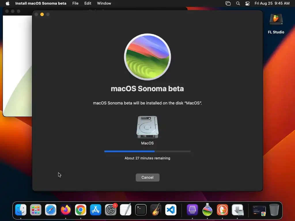This screenshot has height=221, width=295.
Task: Cancel the macOS Sonoma installation
Action: 147,177
